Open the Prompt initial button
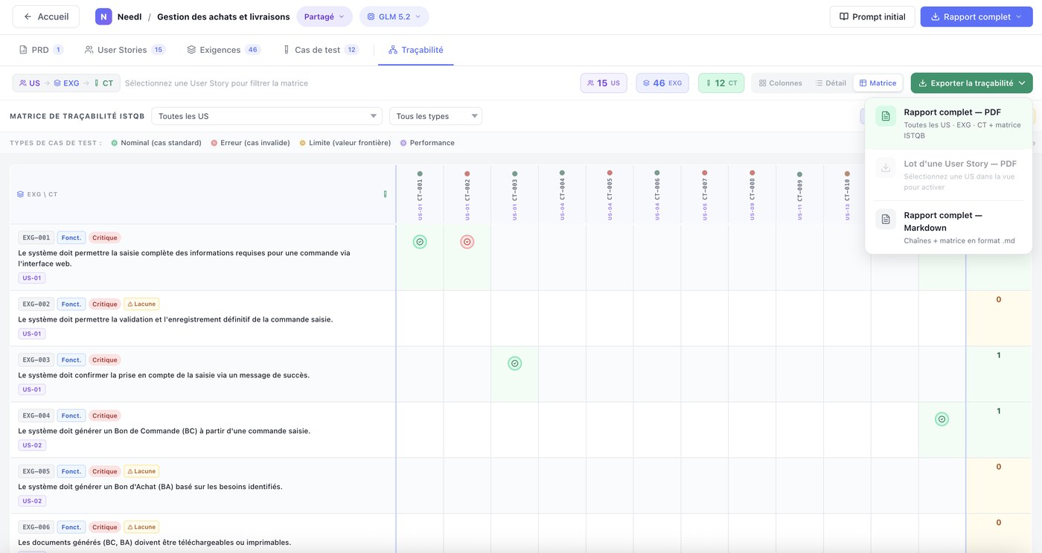The width and height of the screenshot is (1042, 553). click(x=872, y=16)
